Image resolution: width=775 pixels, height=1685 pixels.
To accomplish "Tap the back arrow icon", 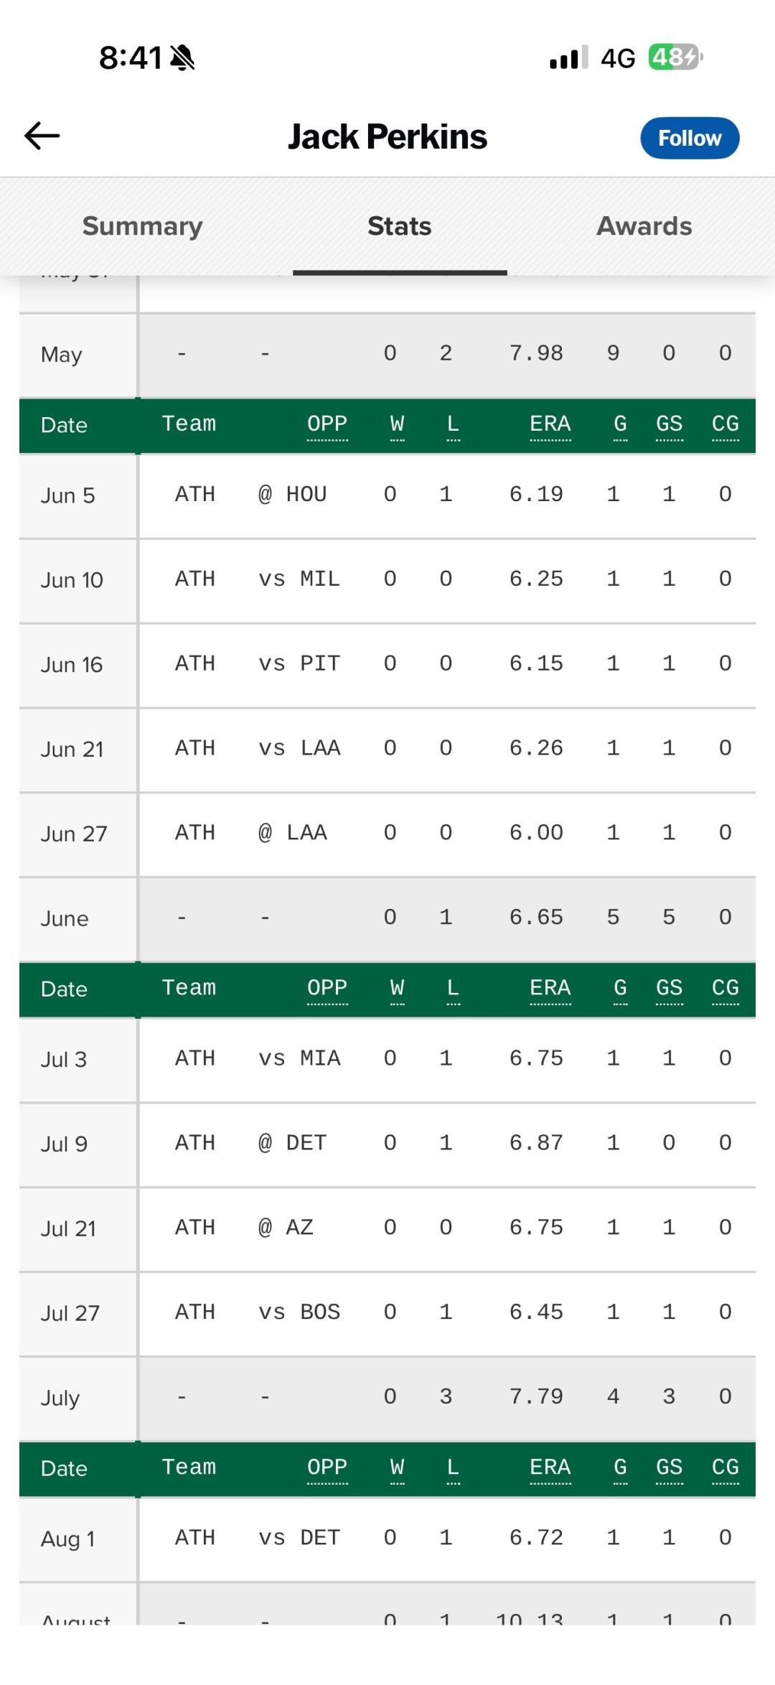I will tap(42, 136).
